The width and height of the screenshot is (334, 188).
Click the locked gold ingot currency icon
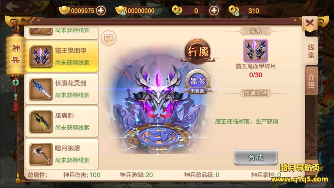(121, 10)
